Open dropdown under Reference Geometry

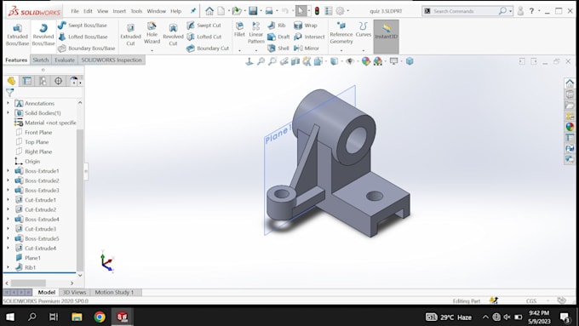[341, 50]
